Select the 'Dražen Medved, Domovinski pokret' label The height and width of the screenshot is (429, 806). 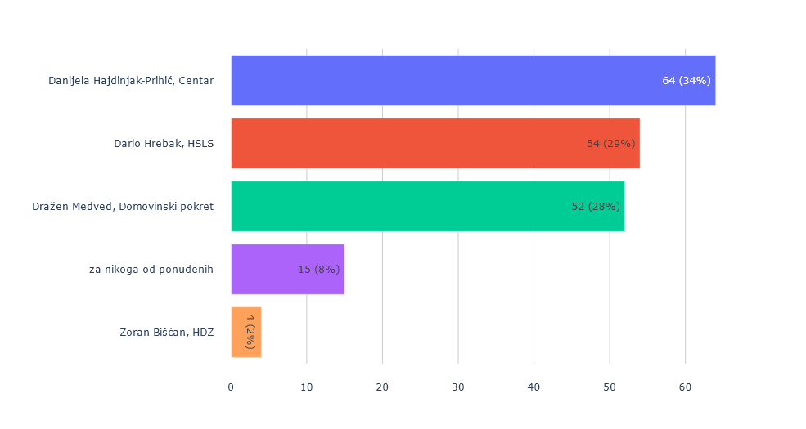coord(122,207)
